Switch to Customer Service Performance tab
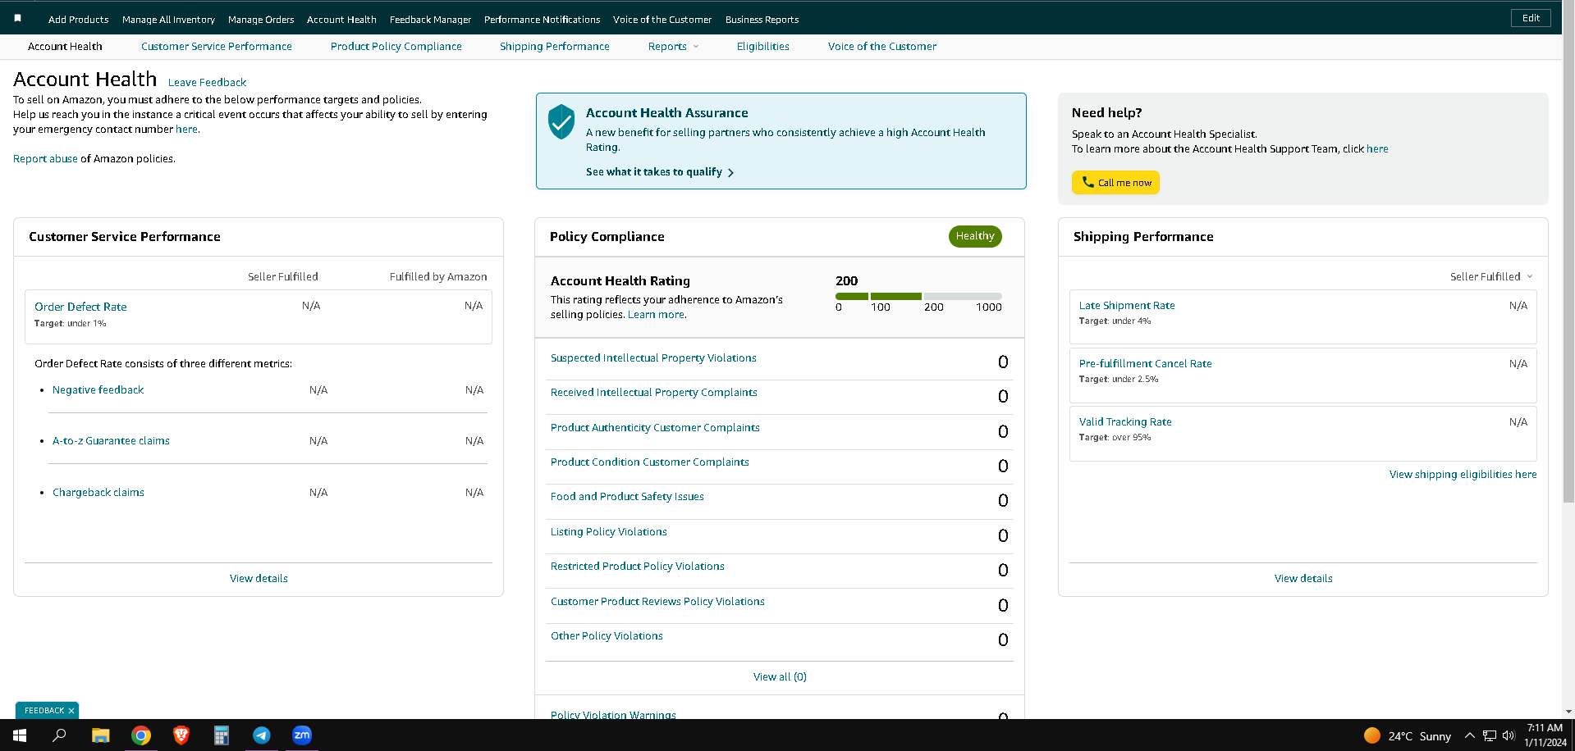1575x751 pixels. click(217, 47)
